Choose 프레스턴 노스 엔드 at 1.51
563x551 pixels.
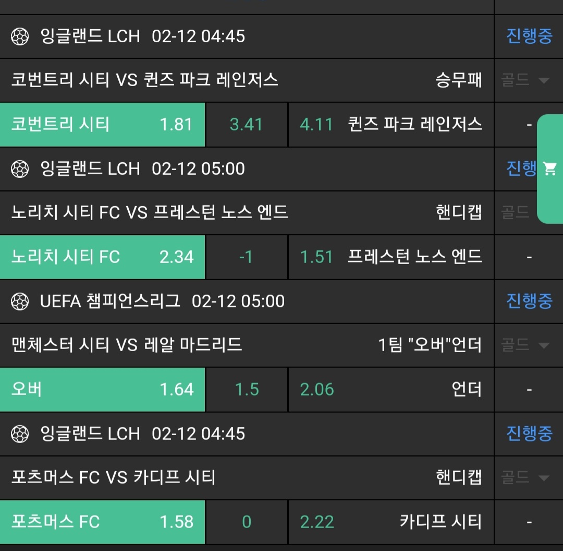click(391, 257)
